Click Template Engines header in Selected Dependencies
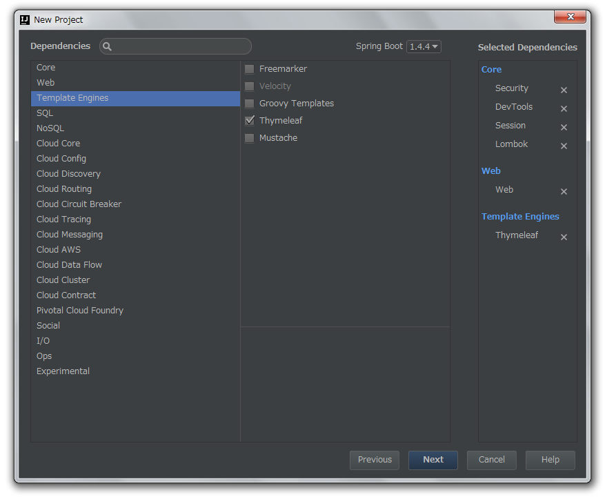 [520, 217]
